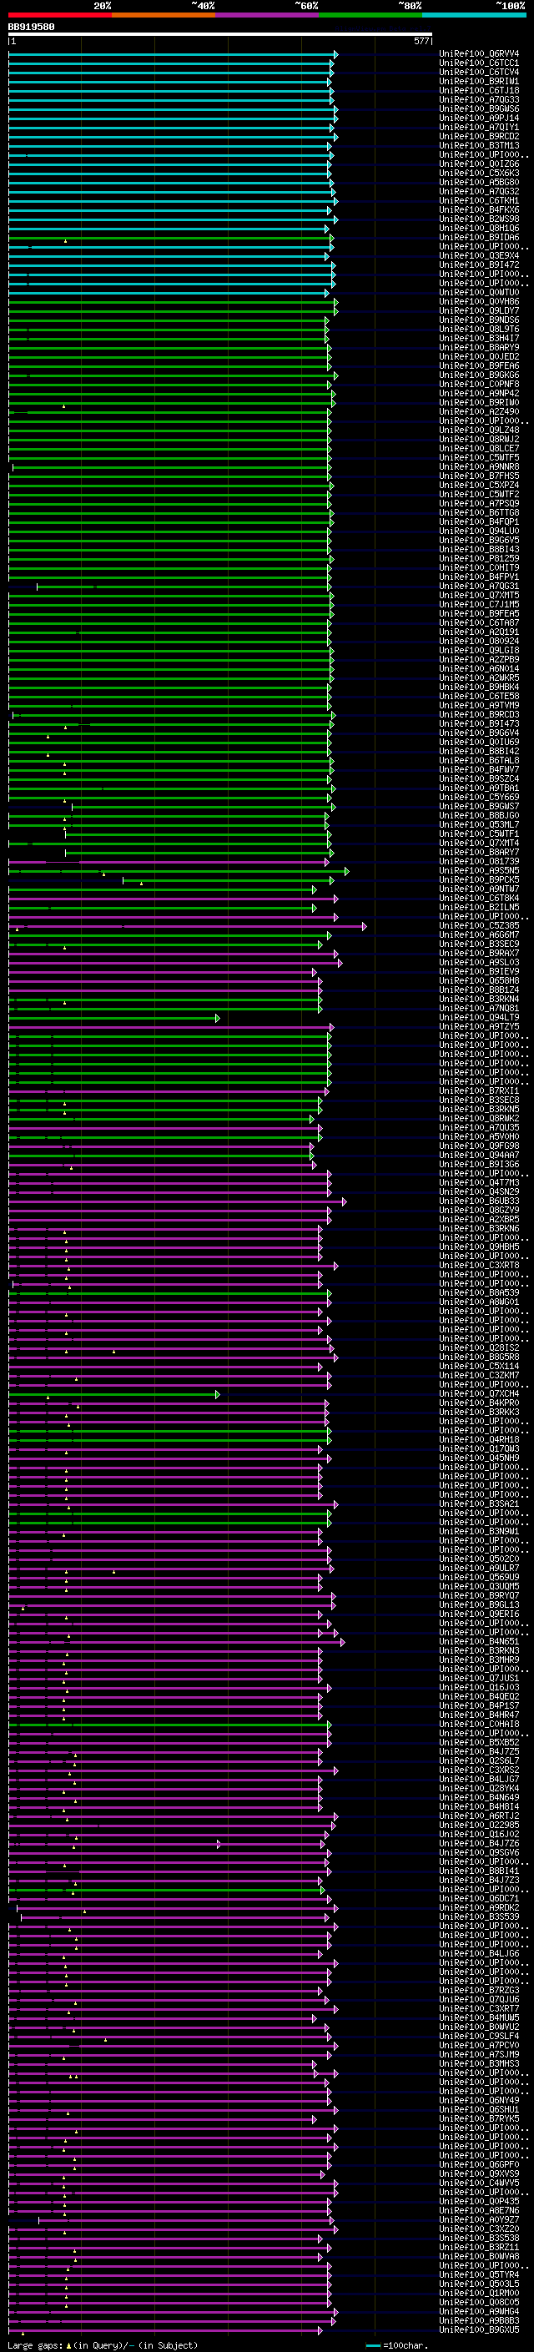Screen dimensions: 534x2352
Task: Select the UniRef100_B9RAX7 label
Action: click(478, 953)
